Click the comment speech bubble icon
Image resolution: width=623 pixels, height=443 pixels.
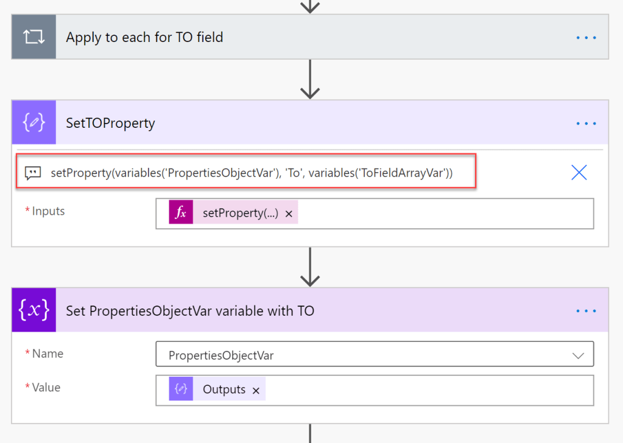33,173
